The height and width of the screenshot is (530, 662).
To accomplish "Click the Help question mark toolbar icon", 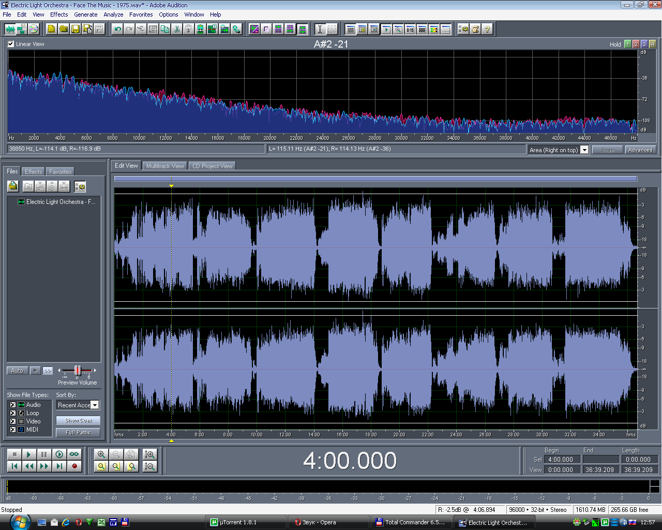I will point(487,30).
